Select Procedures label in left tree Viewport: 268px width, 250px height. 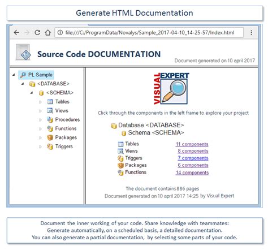pos(67,119)
